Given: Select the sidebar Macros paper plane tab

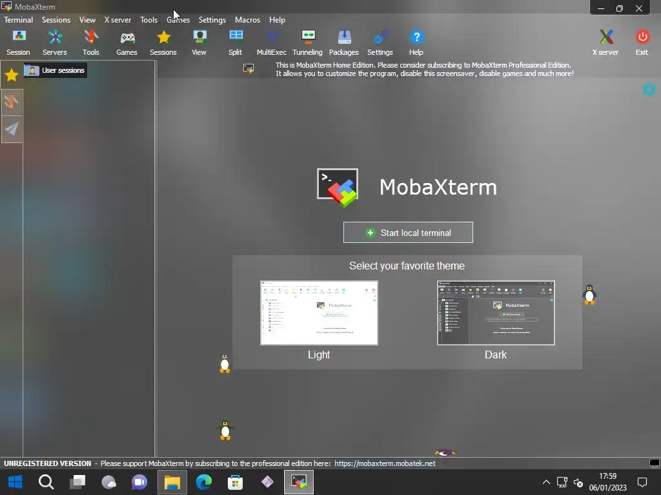Looking at the screenshot, I should [x=12, y=129].
